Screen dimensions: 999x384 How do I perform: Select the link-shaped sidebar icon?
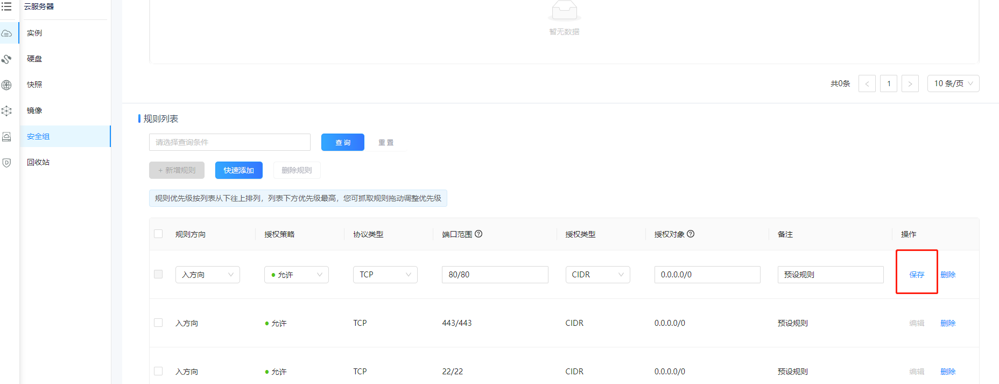pyautogui.click(x=6, y=59)
